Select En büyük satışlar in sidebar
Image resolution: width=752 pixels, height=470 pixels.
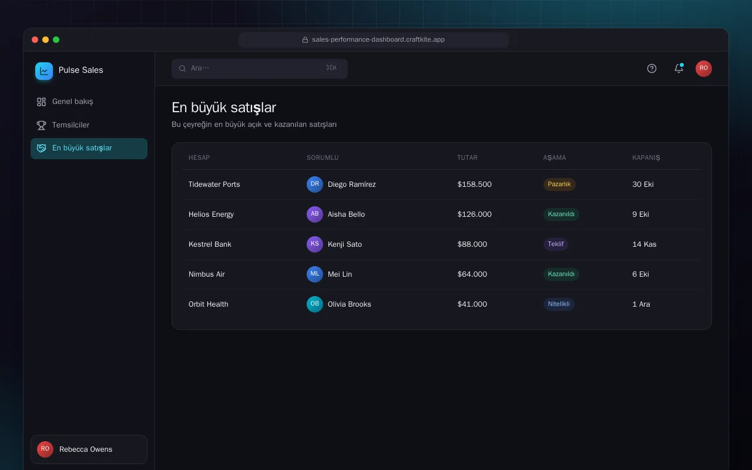point(89,148)
